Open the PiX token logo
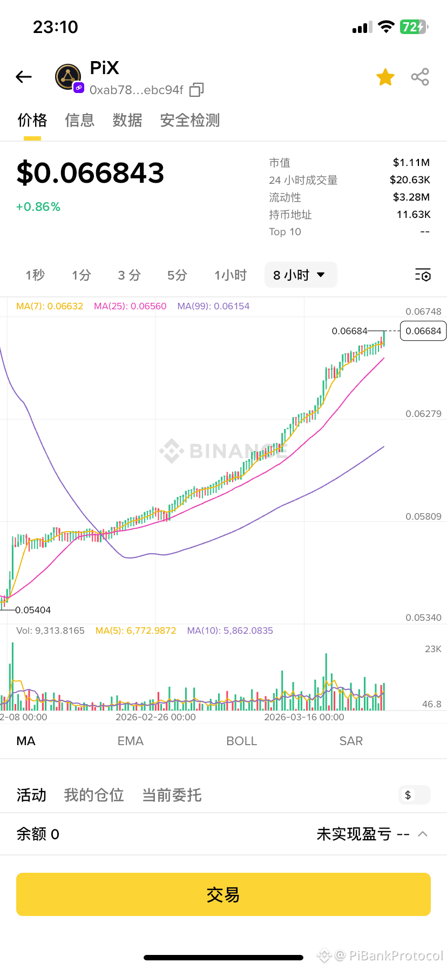The width and height of the screenshot is (447, 969). coord(68,77)
